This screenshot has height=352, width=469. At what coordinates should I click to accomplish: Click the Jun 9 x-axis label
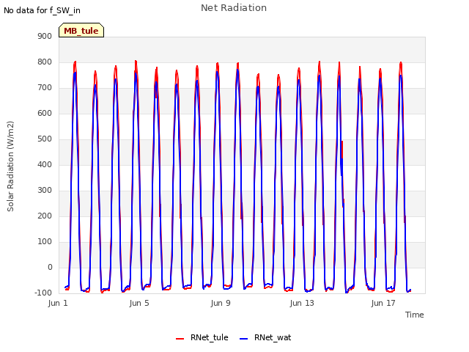(x=221, y=303)
